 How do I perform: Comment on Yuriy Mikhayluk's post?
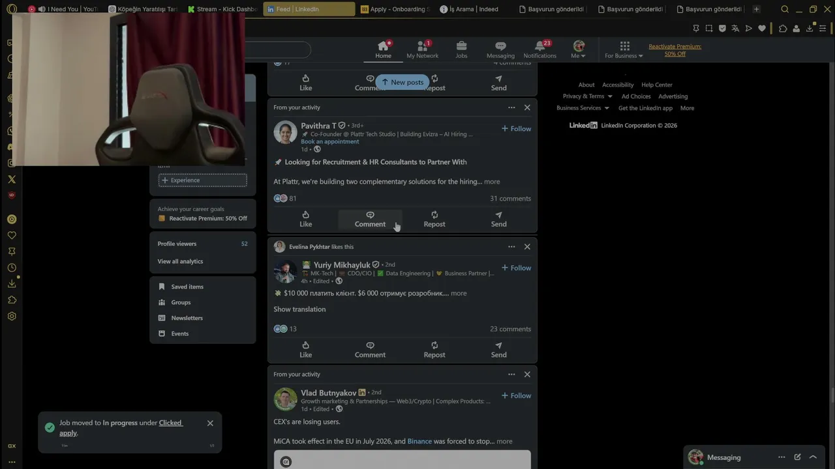pos(370,350)
